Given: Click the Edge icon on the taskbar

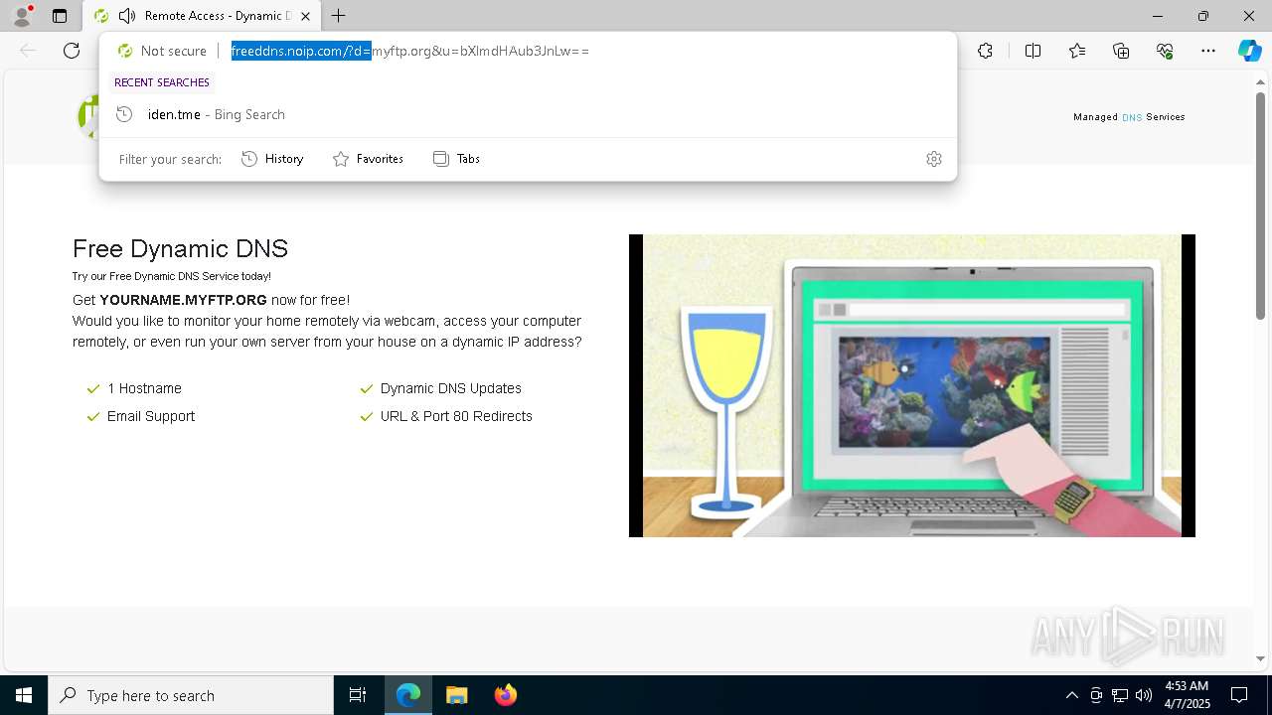Looking at the screenshot, I should (x=408, y=695).
